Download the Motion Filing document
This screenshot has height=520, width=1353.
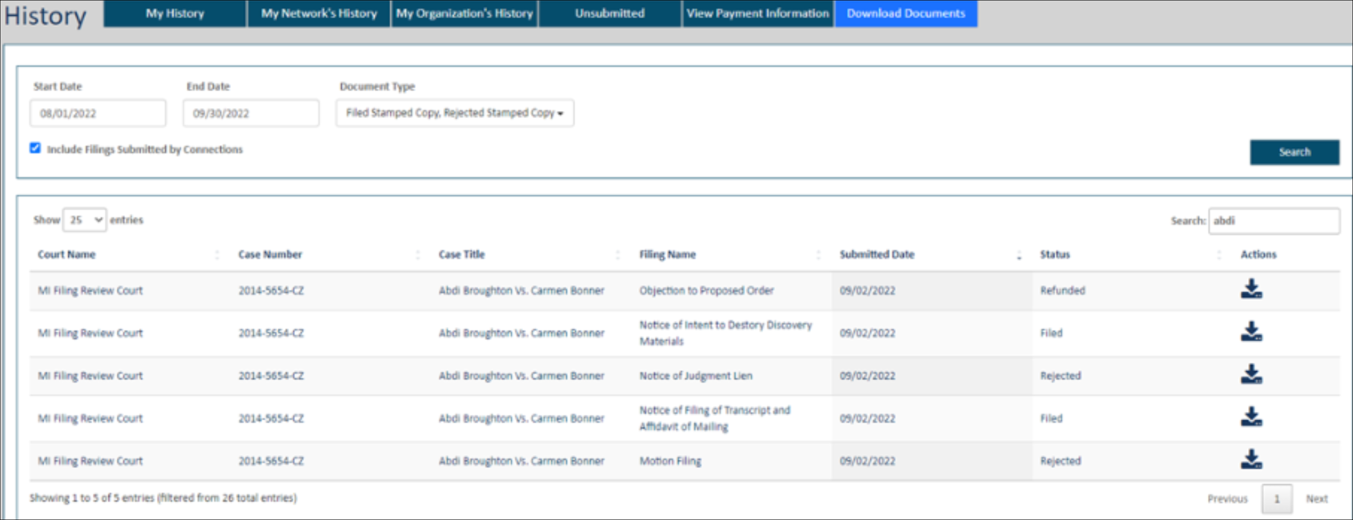point(1251,460)
